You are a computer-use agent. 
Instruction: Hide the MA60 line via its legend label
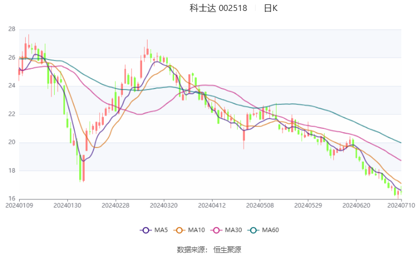[270, 231]
